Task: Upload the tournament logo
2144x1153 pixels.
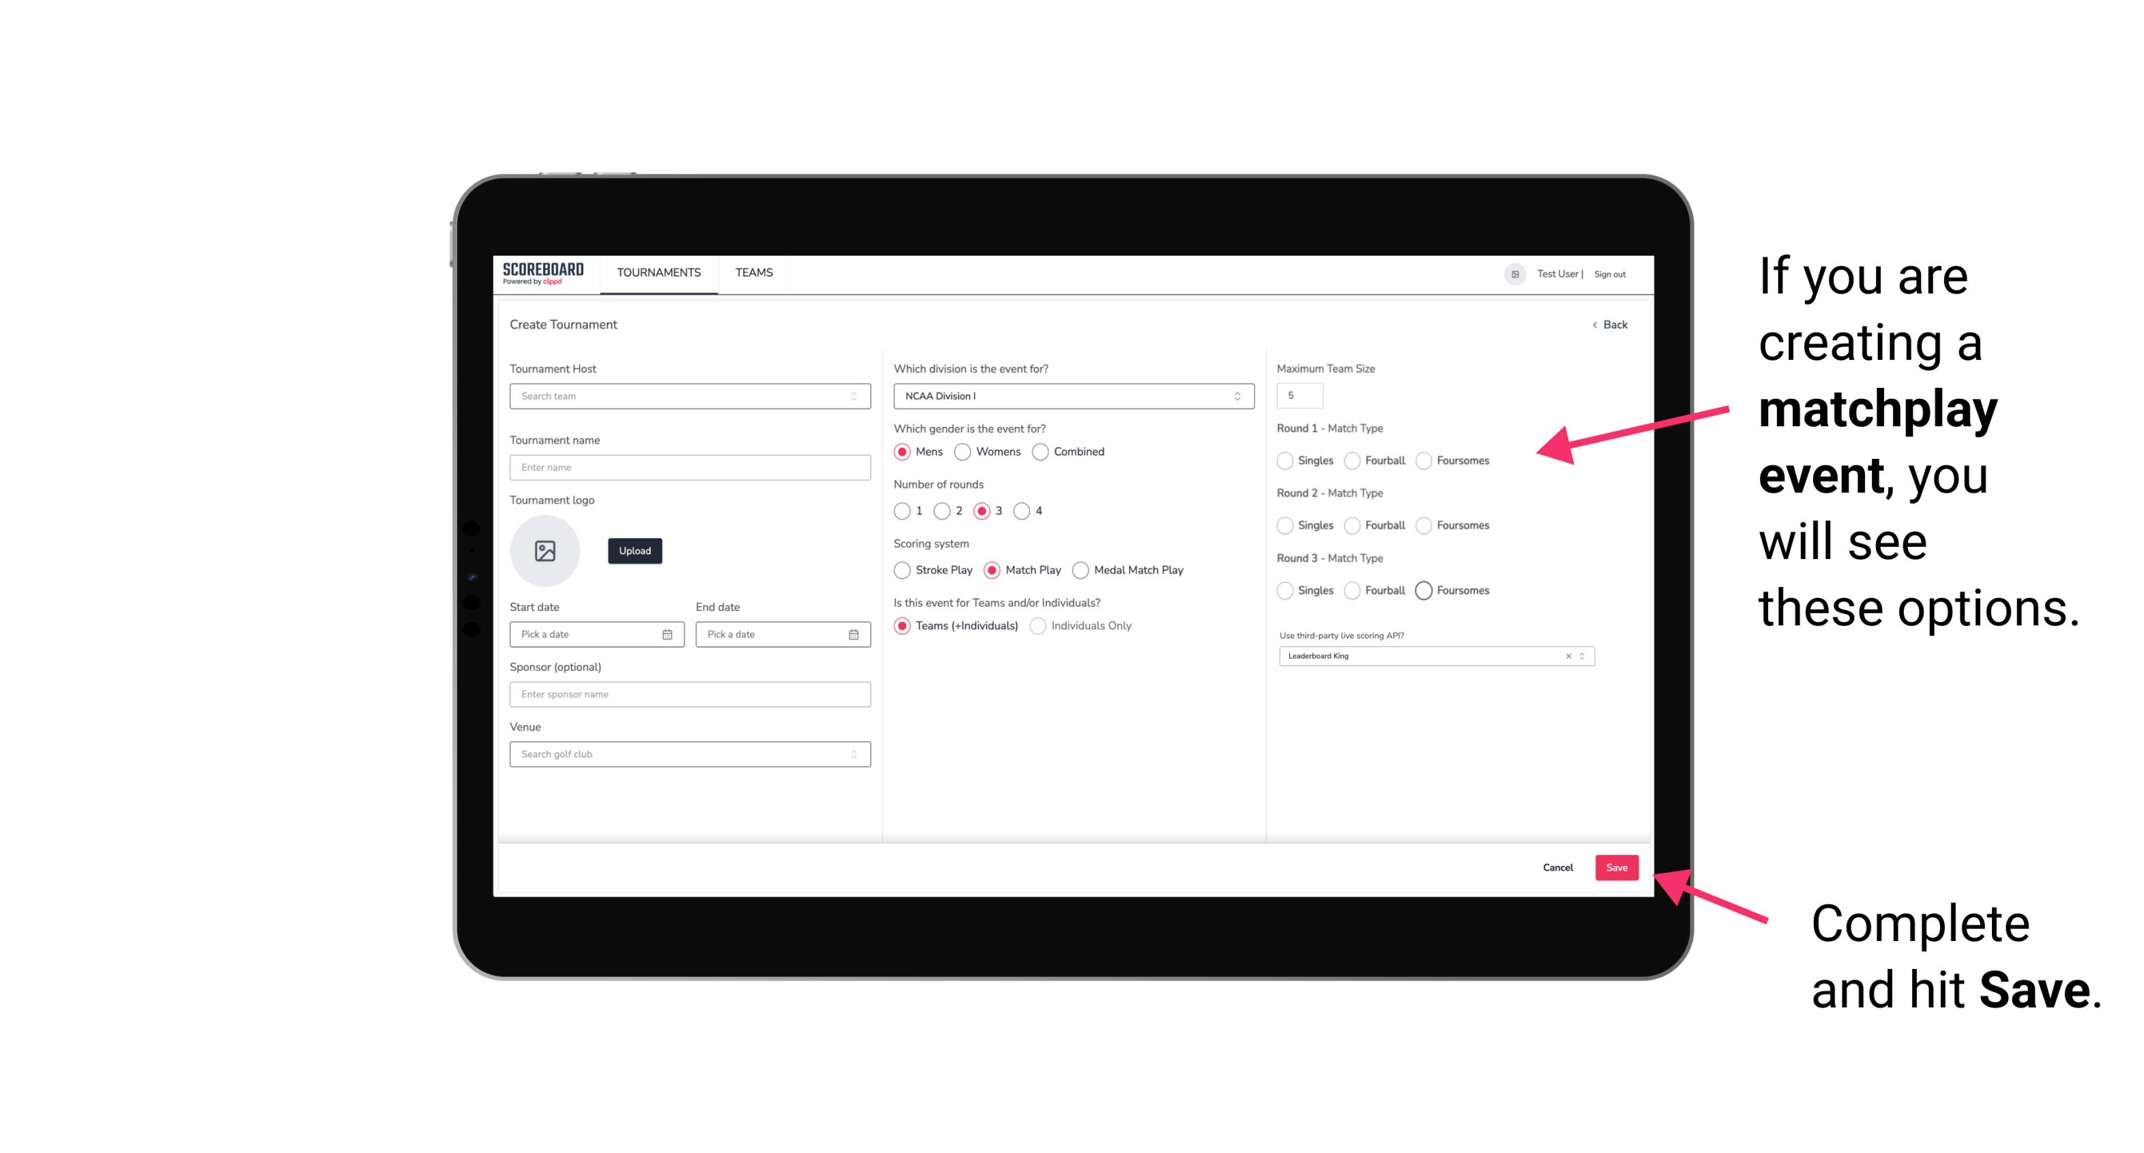Action: [634, 550]
